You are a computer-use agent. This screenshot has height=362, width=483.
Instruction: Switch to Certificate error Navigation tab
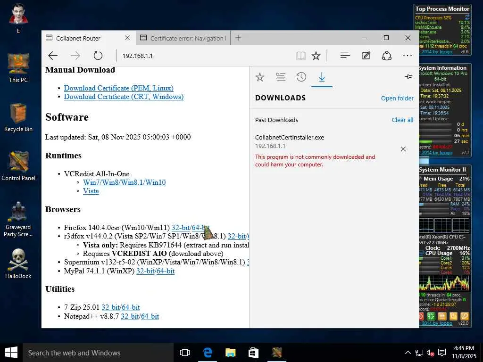pos(183,38)
